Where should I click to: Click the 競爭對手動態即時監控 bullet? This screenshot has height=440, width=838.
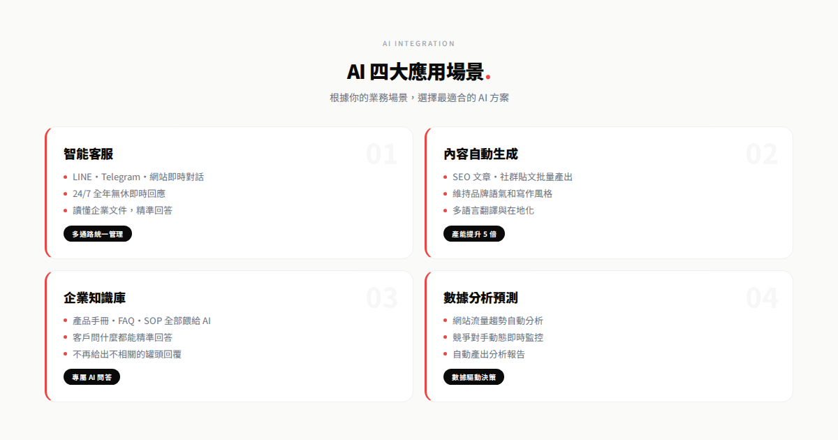pos(498,337)
